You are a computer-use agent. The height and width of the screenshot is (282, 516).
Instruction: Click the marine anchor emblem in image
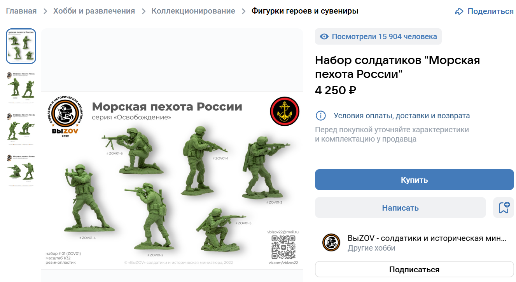click(x=285, y=111)
